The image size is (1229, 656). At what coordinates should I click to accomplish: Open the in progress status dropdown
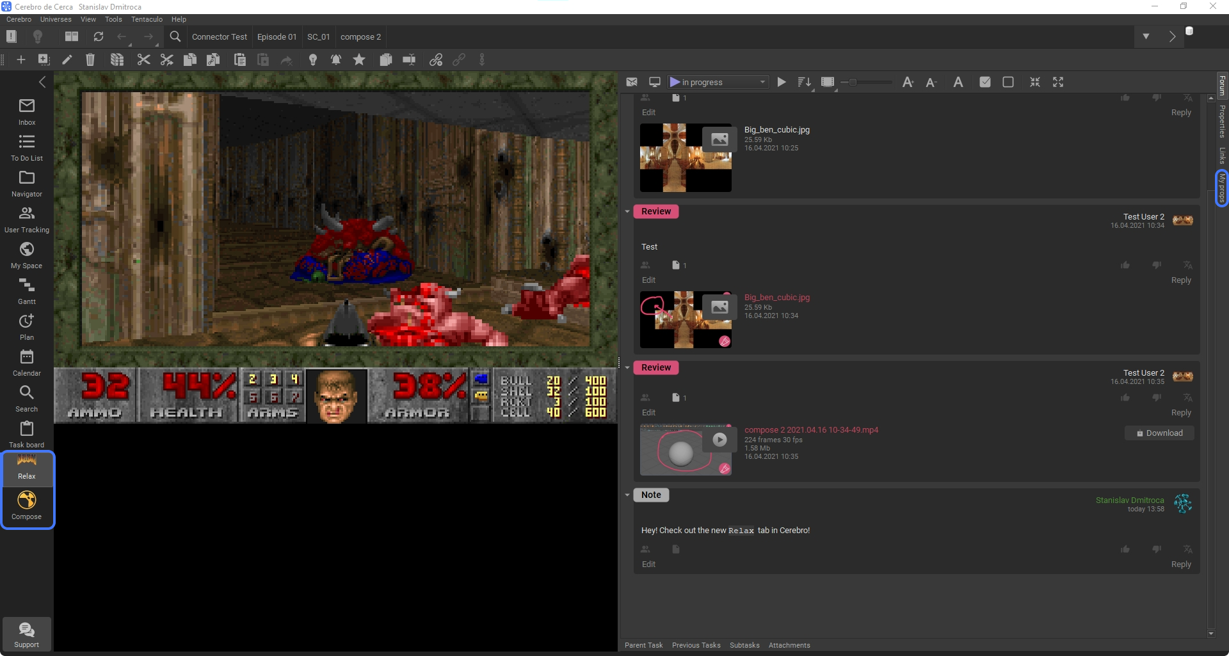(718, 82)
